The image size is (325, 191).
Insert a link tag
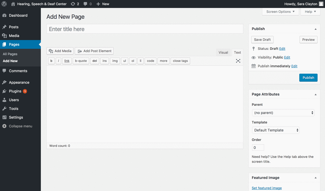[x=67, y=61]
